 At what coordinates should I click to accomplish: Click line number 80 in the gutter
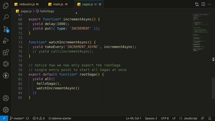click(x=20, y=75)
